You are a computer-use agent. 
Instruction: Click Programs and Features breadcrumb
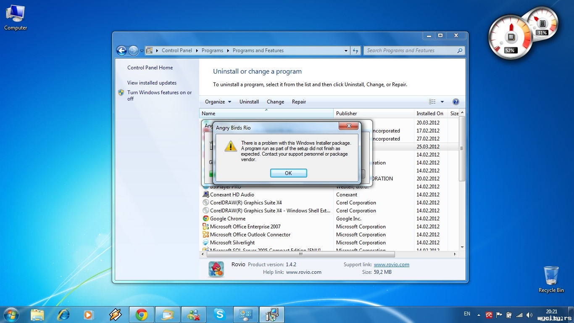258,50
